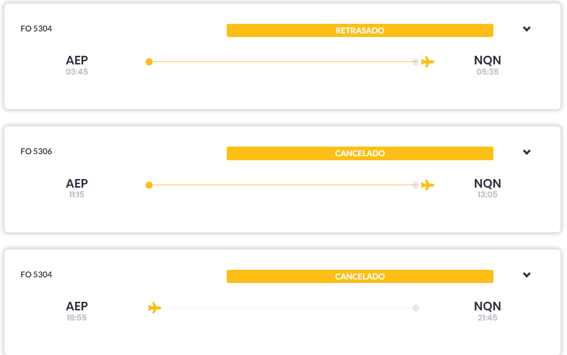Expand details of the RETRASADO flight

point(527,29)
